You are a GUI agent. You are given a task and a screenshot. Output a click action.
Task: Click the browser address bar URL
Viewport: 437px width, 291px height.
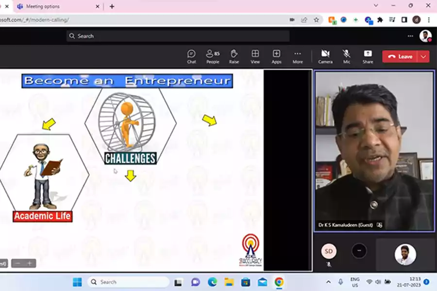click(35, 20)
